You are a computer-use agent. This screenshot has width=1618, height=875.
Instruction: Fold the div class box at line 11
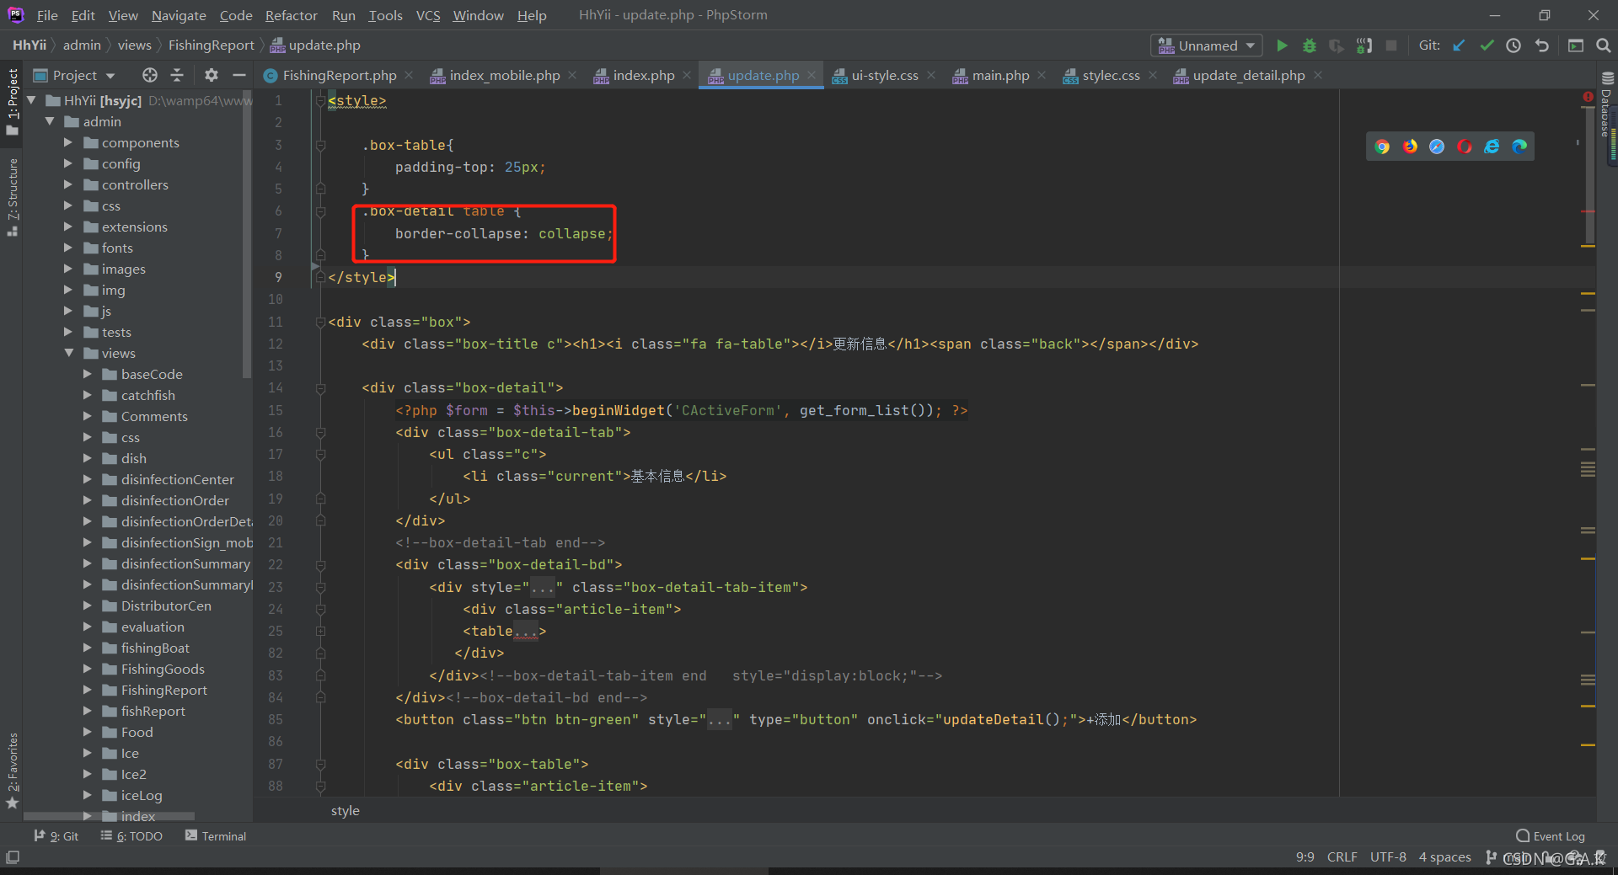click(320, 323)
